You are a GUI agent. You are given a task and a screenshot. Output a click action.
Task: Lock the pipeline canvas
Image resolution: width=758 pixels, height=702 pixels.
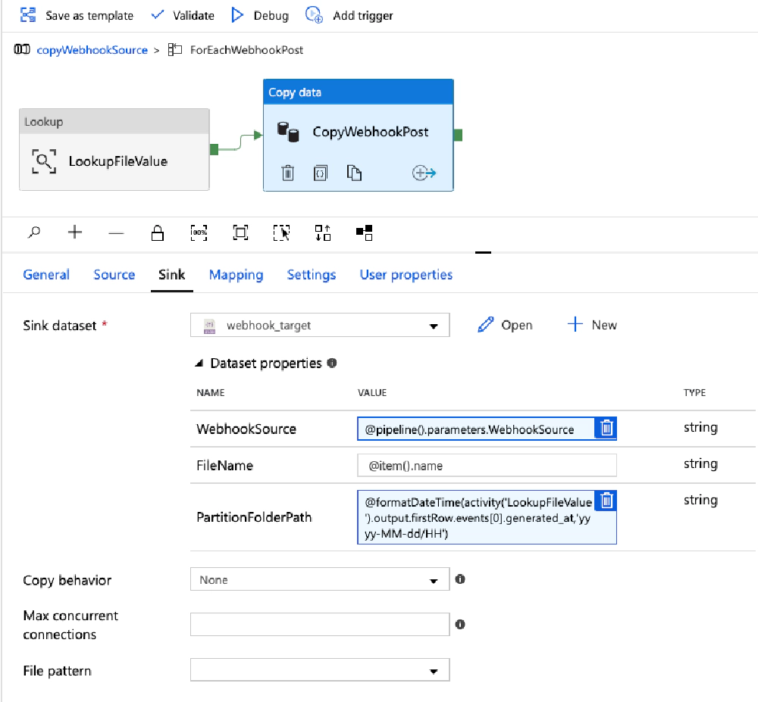click(x=158, y=232)
